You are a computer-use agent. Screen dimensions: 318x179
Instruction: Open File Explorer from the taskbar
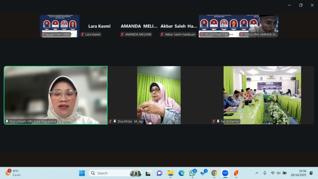[x=170, y=173]
